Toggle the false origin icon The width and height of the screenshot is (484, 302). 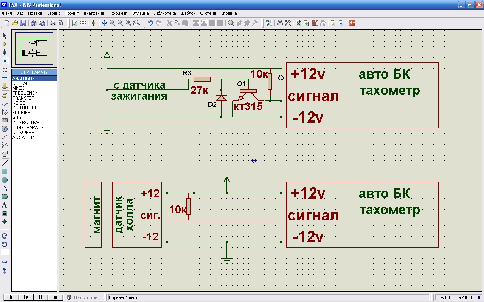(94, 23)
